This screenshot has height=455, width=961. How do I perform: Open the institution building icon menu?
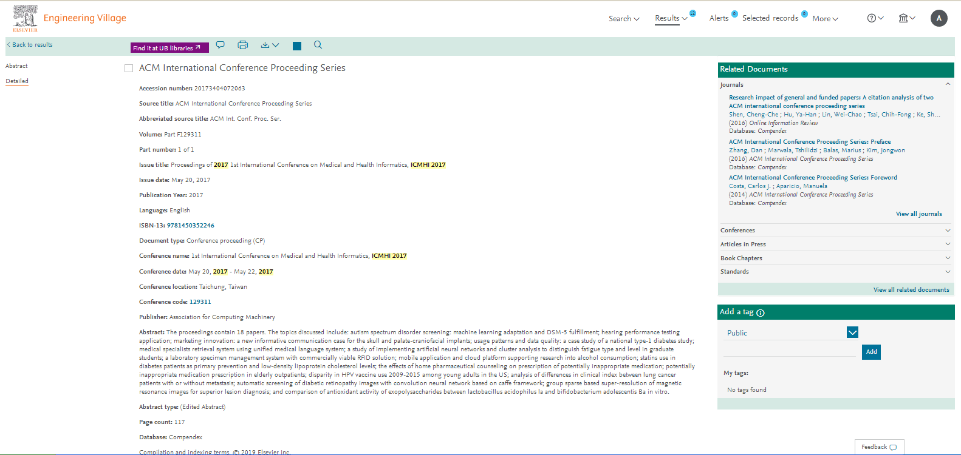pyautogui.click(x=907, y=18)
